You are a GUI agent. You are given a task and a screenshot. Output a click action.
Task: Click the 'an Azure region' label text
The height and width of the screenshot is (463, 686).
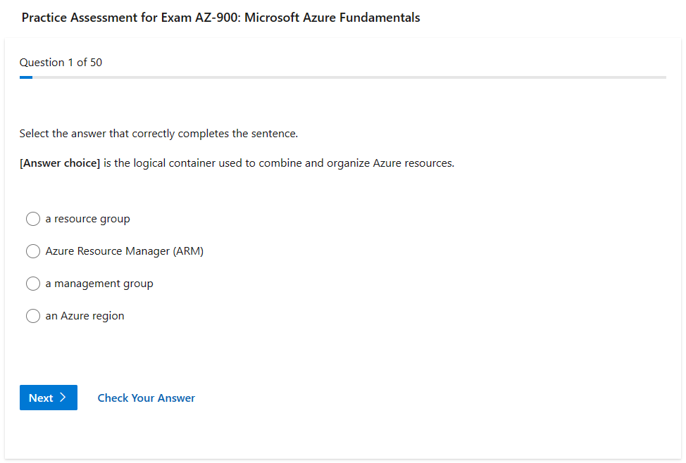[85, 316]
